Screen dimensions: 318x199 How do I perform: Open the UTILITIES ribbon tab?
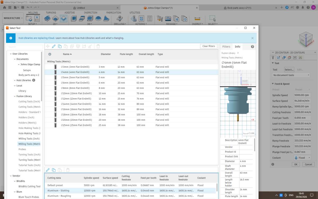tap(135, 12)
